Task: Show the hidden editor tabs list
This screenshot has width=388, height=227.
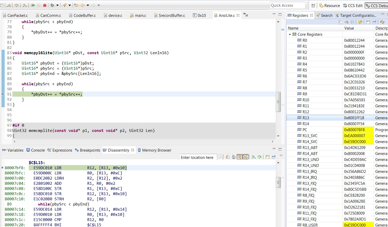Action: (x=245, y=15)
